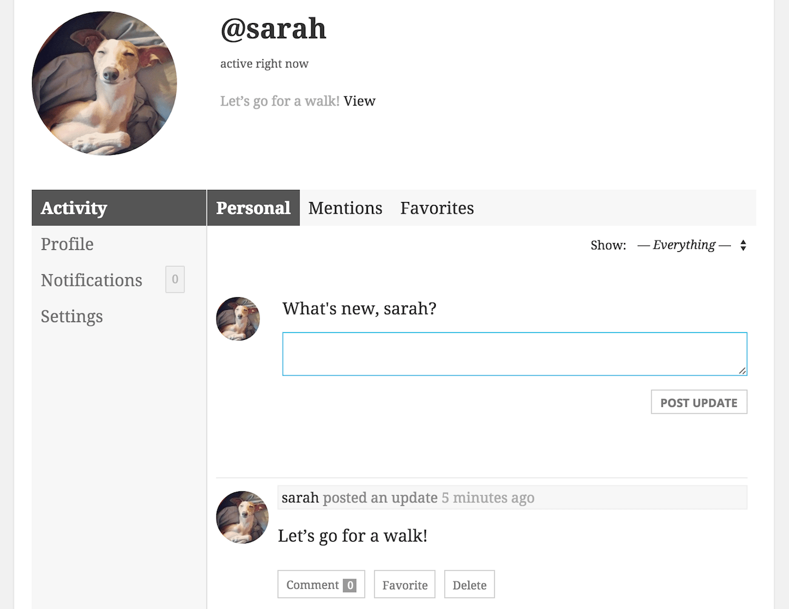Screen dimensions: 789x609
Task: Select Activity in the sidebar menu
Action: coord(74,208)
